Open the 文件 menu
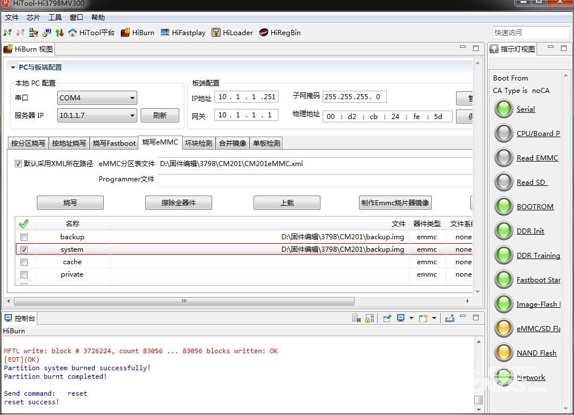The width and height of the screenshot is (574, 415). [x=12, y=18]
